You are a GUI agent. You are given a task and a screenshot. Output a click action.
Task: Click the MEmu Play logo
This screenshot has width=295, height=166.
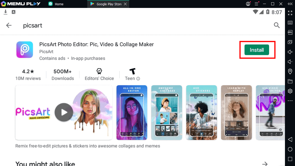pos(21,4)
